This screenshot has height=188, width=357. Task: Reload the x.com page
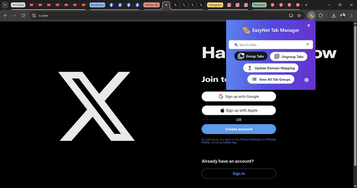click(x=23, y=15)
